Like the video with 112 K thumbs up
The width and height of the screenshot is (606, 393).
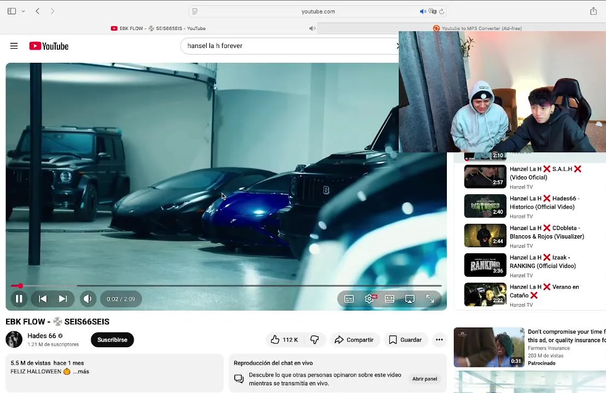point(285,340)
